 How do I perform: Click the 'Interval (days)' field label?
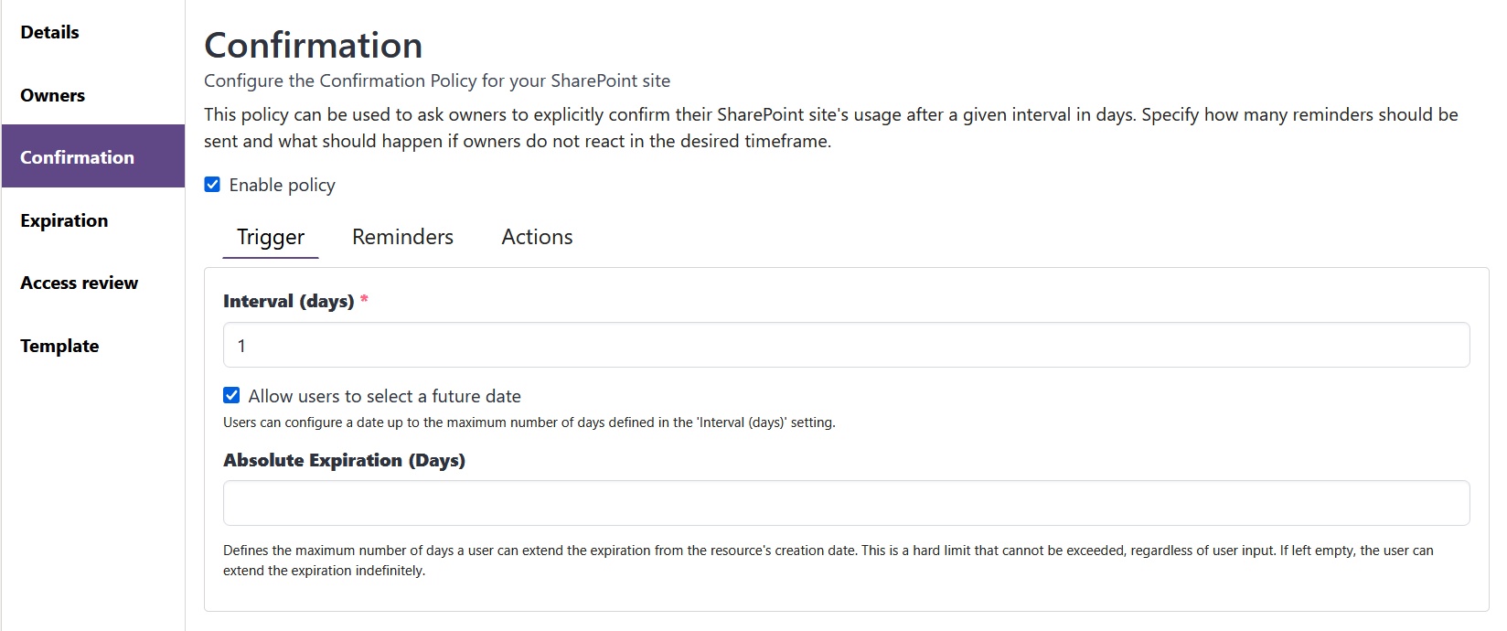point(288,302)
